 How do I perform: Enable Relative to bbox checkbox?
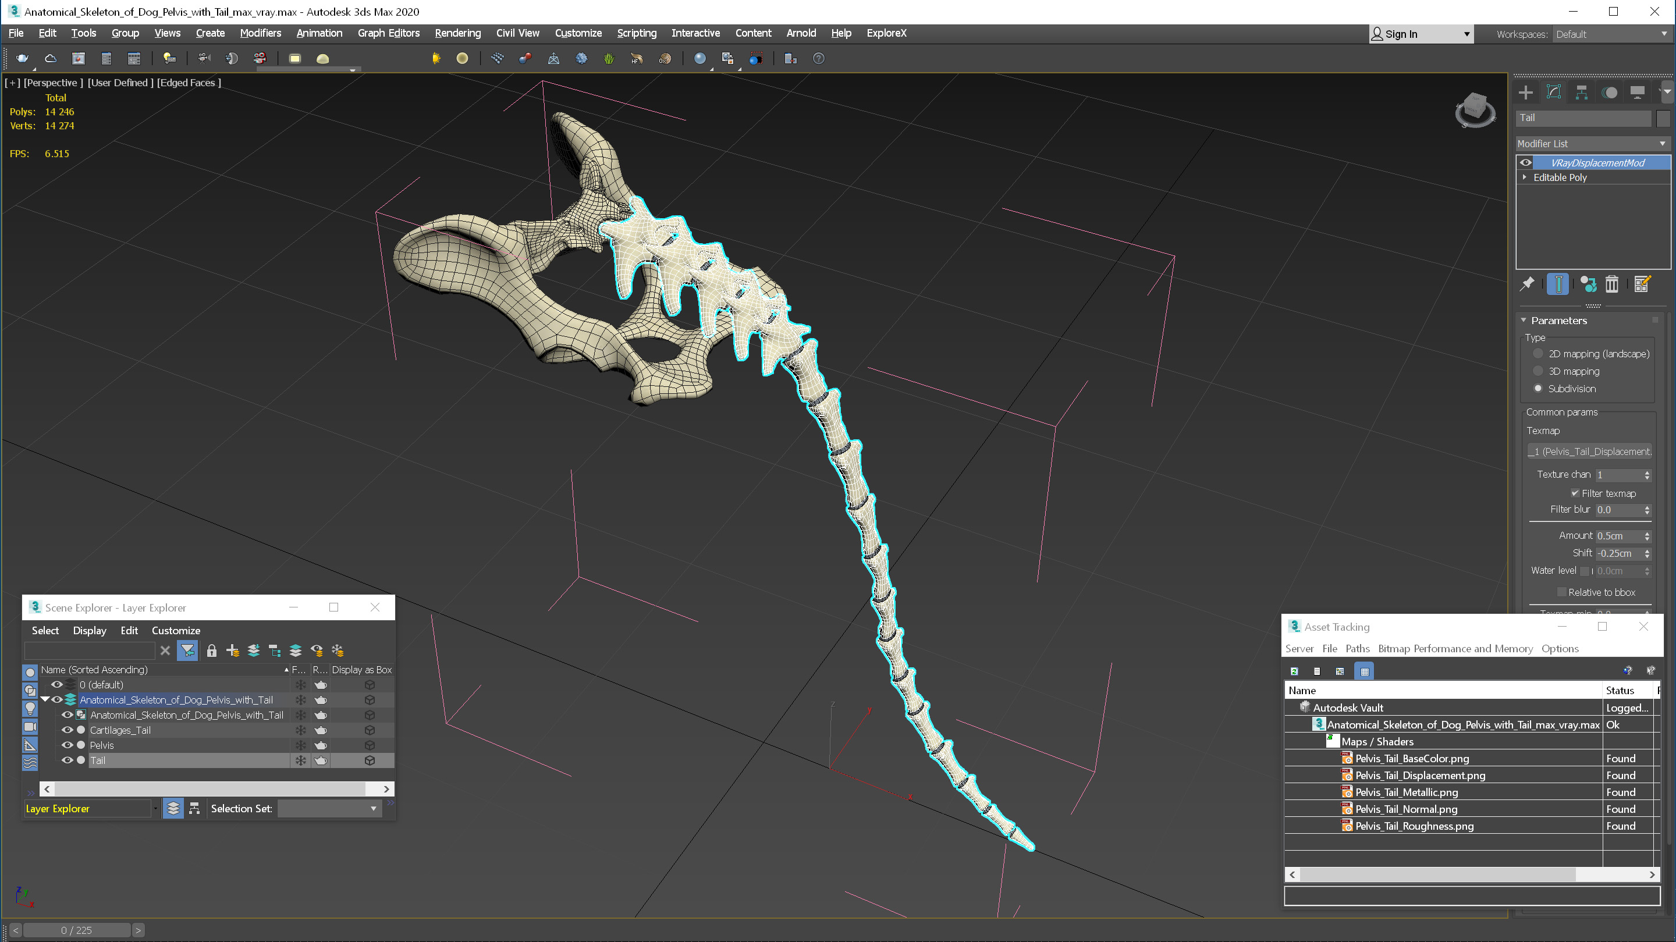1561,592
